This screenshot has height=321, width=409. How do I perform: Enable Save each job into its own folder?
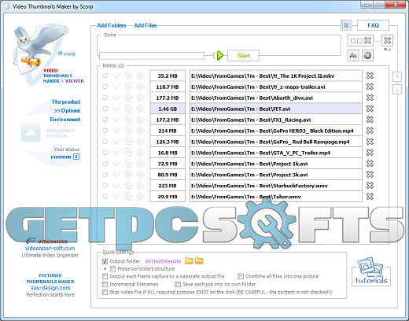pyautogui.click(x=178, y=284)
